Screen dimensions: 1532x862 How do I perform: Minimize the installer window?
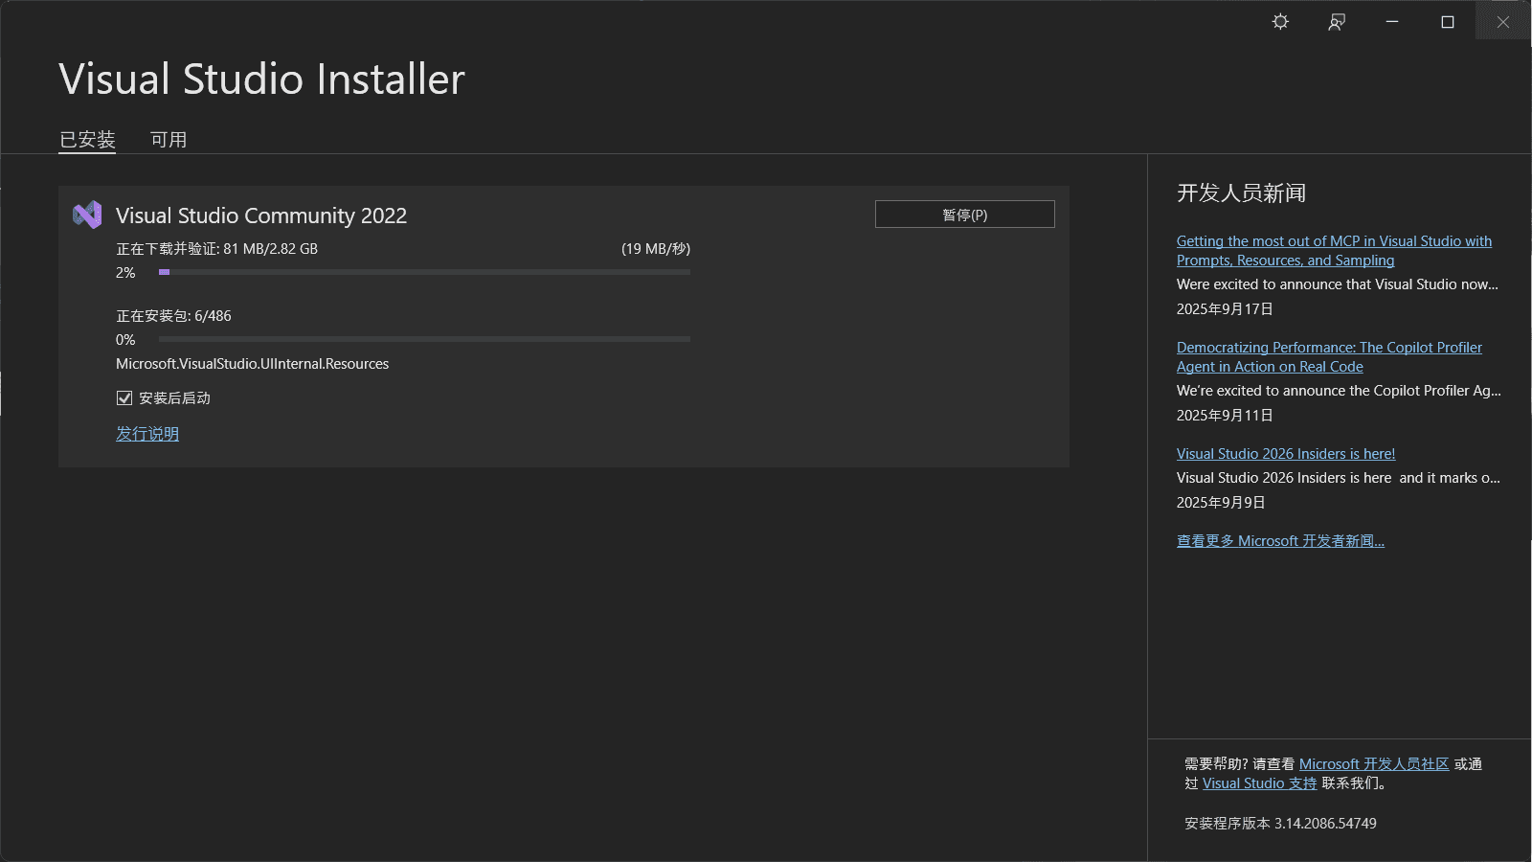tap(1392, 22)
